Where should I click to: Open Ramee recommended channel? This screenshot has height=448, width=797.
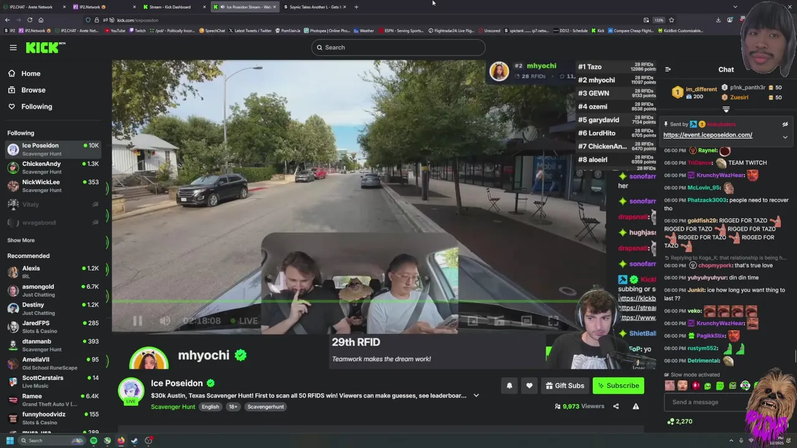(x=54, y=399)
